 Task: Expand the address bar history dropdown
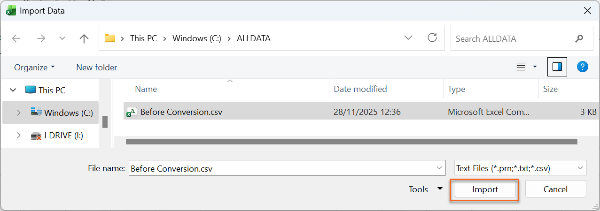[x=408, y=38]
